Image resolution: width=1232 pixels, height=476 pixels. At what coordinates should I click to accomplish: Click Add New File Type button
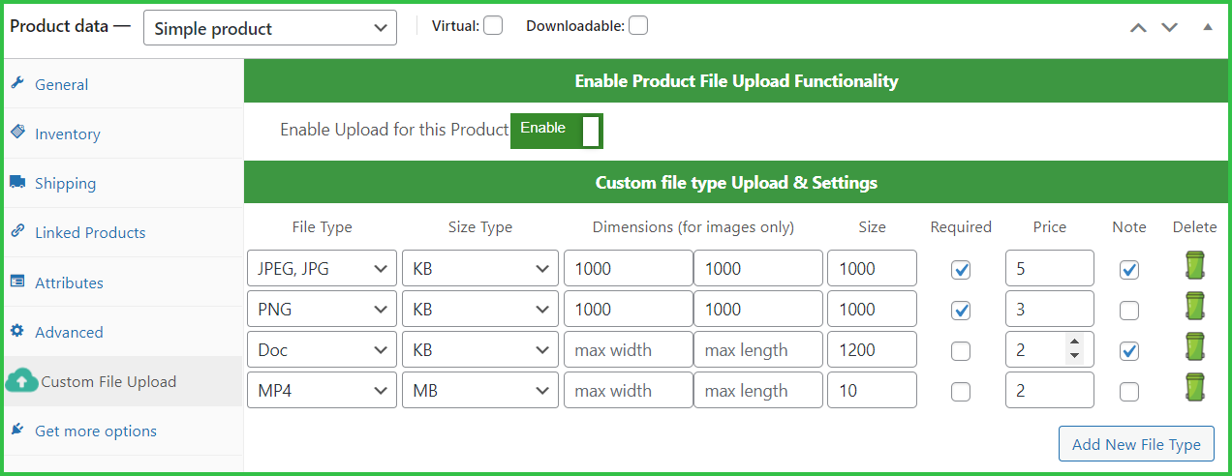tap(1136, 444)
